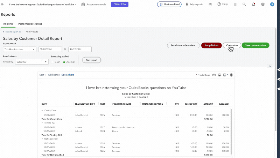280x158 pixels.
Task: Click the megaphone announcements icon
Action: [x=210, y=4]
